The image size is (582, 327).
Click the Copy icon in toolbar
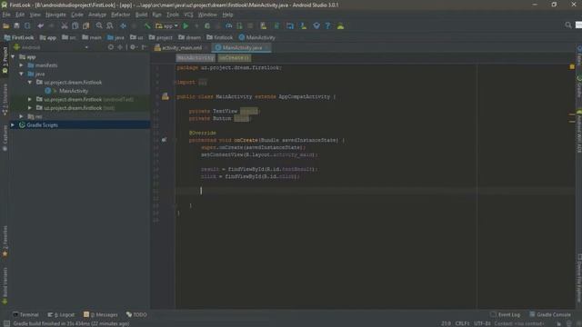[x=75, y=26]
